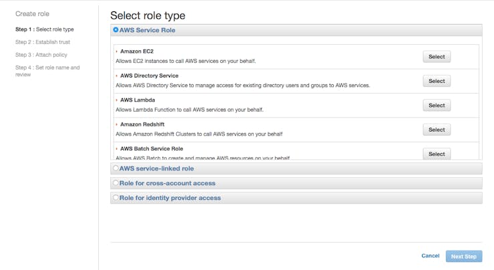This screenshot has width=494, height=270.
Task: Choose the AWS service-linked role radio option
Action: pyautogui.click(x=115, y=168)
